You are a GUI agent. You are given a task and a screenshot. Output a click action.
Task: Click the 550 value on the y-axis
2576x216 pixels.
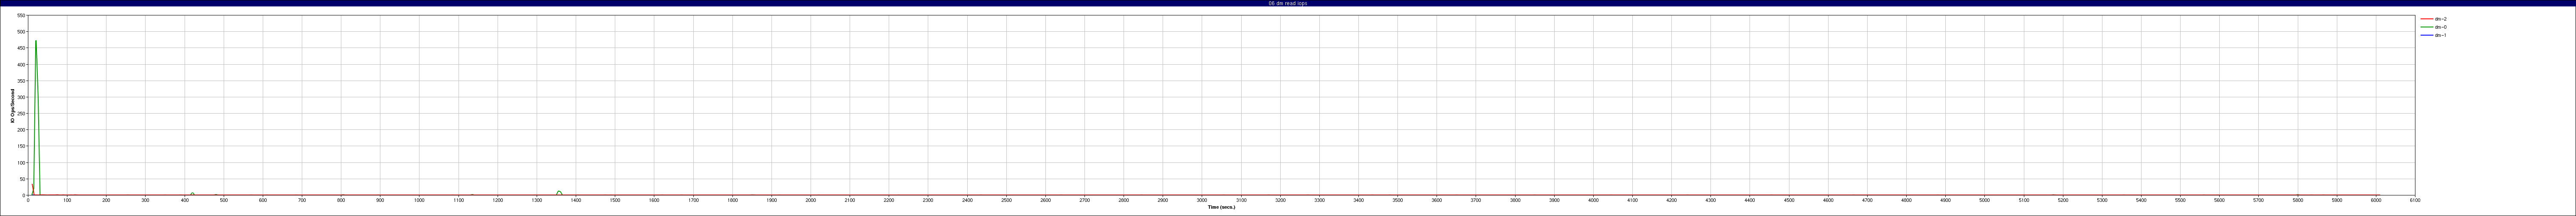tap(22, 15)
